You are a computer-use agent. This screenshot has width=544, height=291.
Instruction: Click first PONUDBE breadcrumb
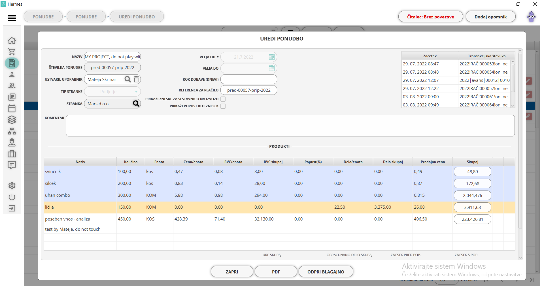pos(43,17)
